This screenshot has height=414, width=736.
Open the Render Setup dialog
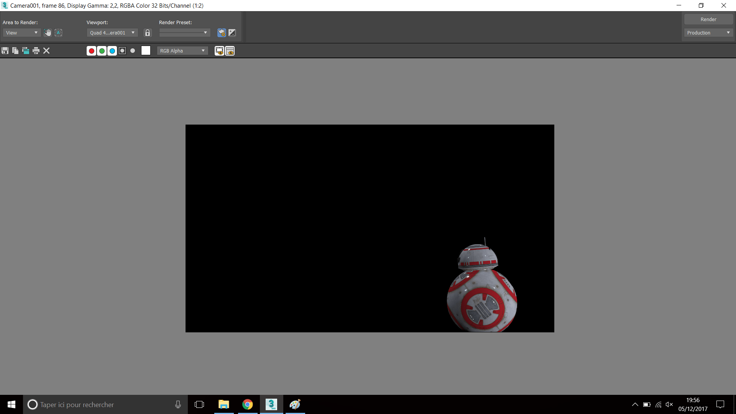pyautogui.click(x=222, y=33)
